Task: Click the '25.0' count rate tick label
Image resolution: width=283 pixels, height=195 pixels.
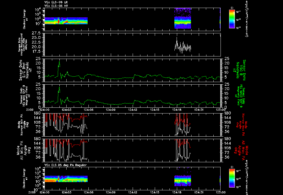Action: pyautogui.click(x=36, y=38)
